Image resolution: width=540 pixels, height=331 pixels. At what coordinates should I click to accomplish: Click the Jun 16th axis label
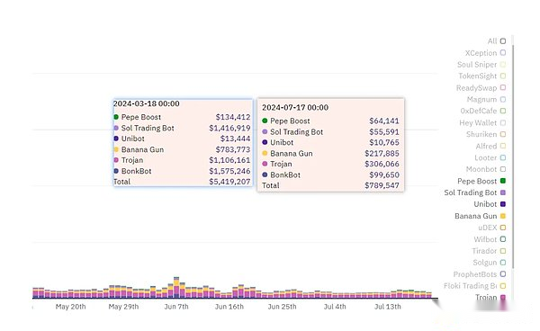tap(229, 307)
